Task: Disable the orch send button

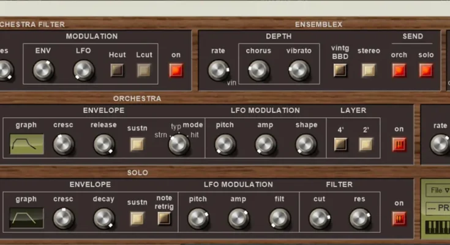Action: (399, 70)
